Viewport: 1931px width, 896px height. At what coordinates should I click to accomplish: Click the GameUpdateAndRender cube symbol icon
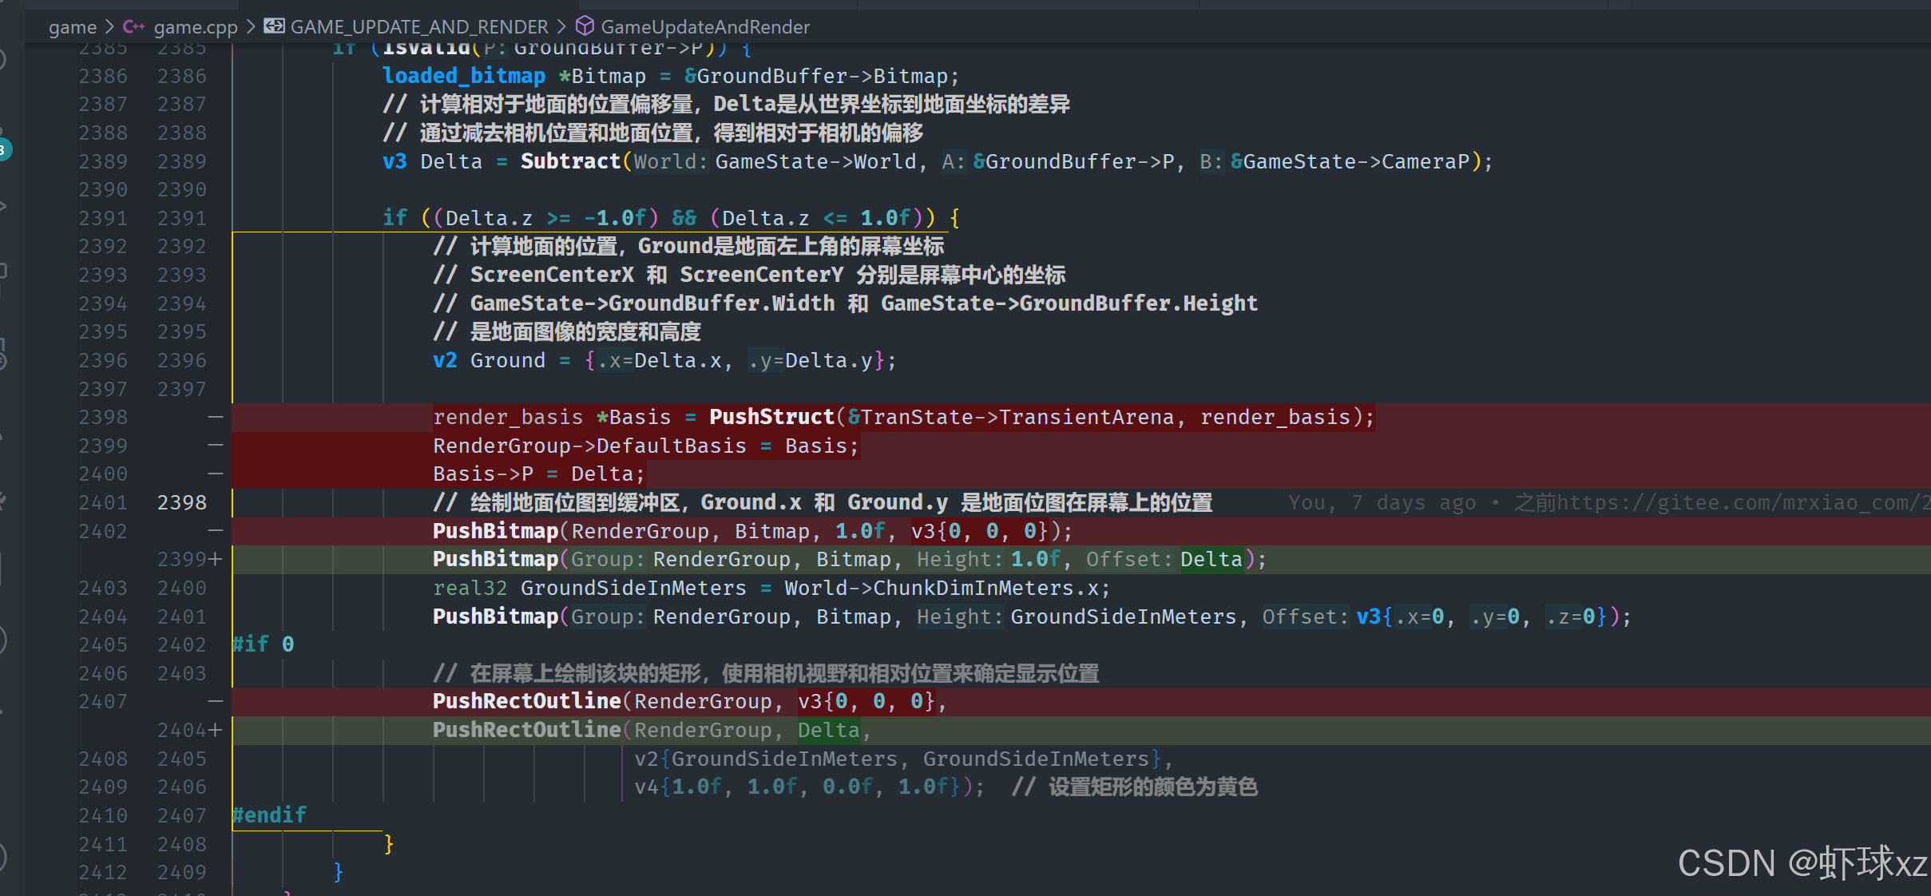(585, 26)
